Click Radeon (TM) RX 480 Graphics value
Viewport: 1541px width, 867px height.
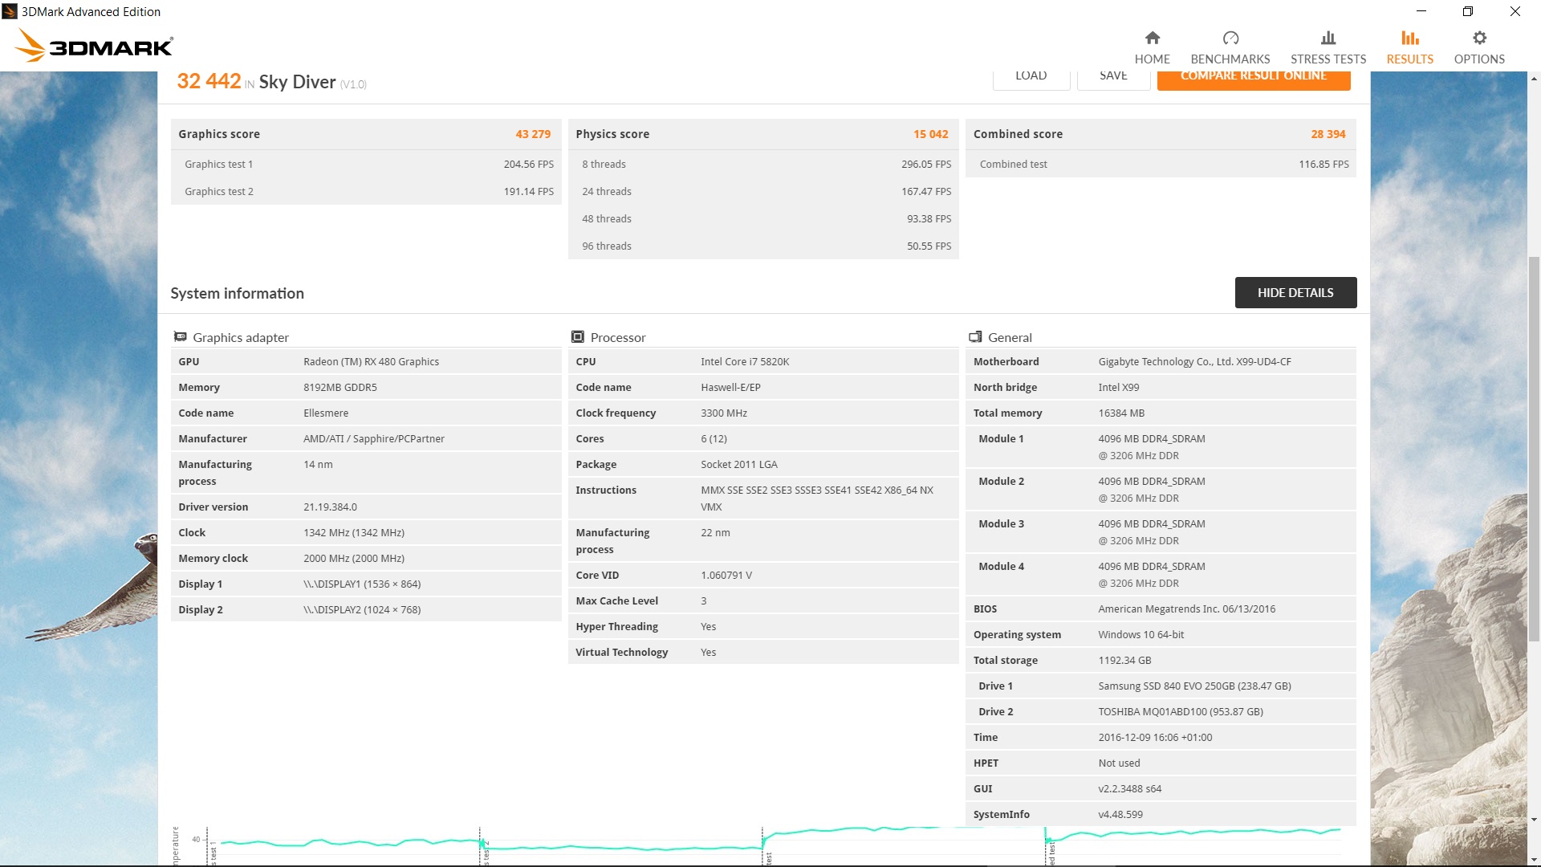371,361
